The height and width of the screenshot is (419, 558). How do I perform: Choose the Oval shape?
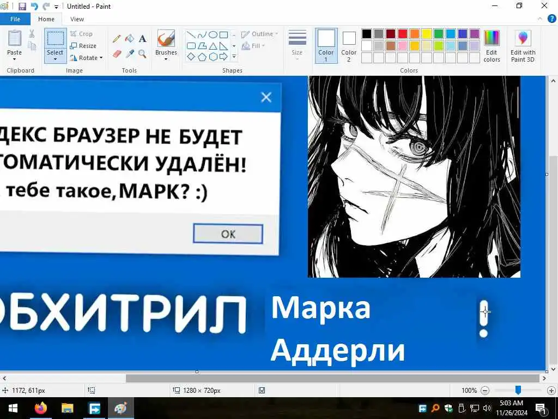[213, 34]
